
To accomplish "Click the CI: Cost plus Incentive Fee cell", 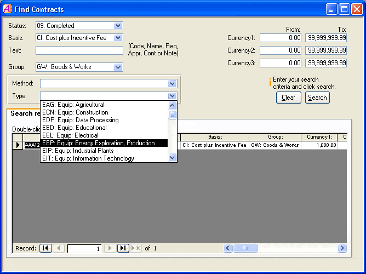I will click(x=215, y=145).
